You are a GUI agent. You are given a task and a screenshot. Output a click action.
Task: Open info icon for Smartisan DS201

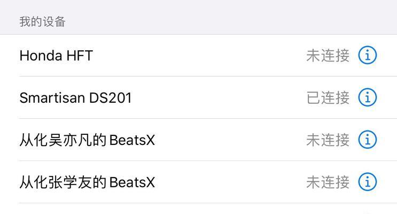point(368,97)
